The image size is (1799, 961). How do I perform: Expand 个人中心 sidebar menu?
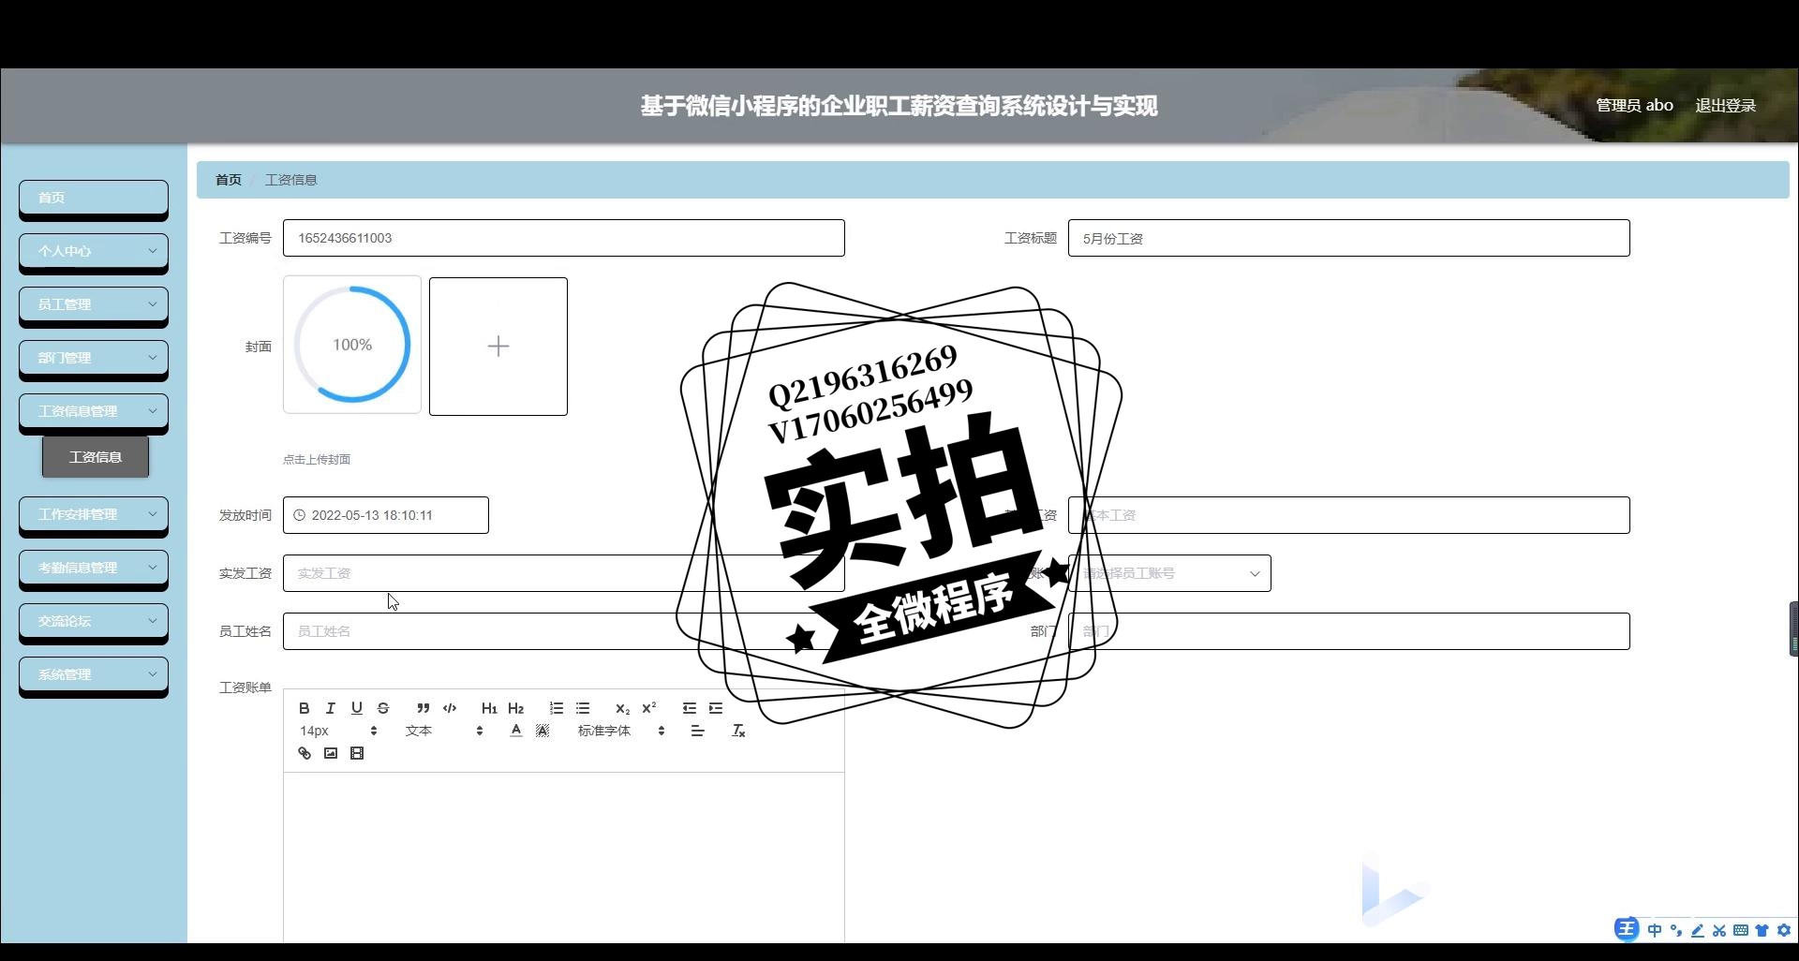94,251
